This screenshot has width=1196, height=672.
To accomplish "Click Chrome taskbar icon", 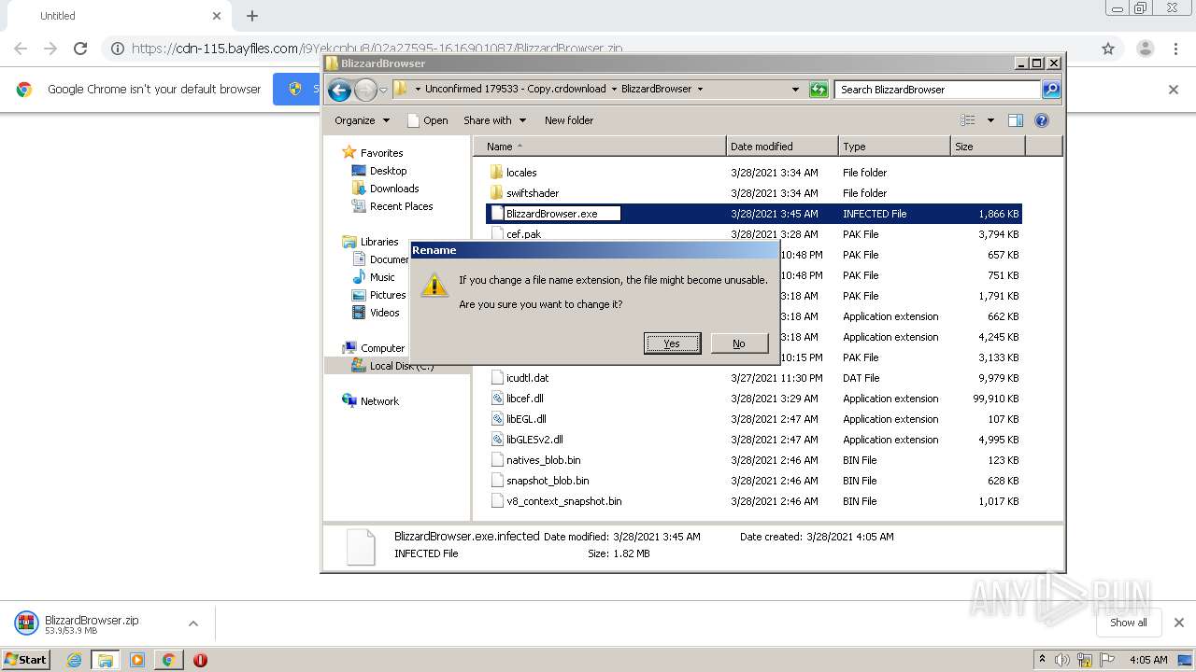I will pos(168,660).
